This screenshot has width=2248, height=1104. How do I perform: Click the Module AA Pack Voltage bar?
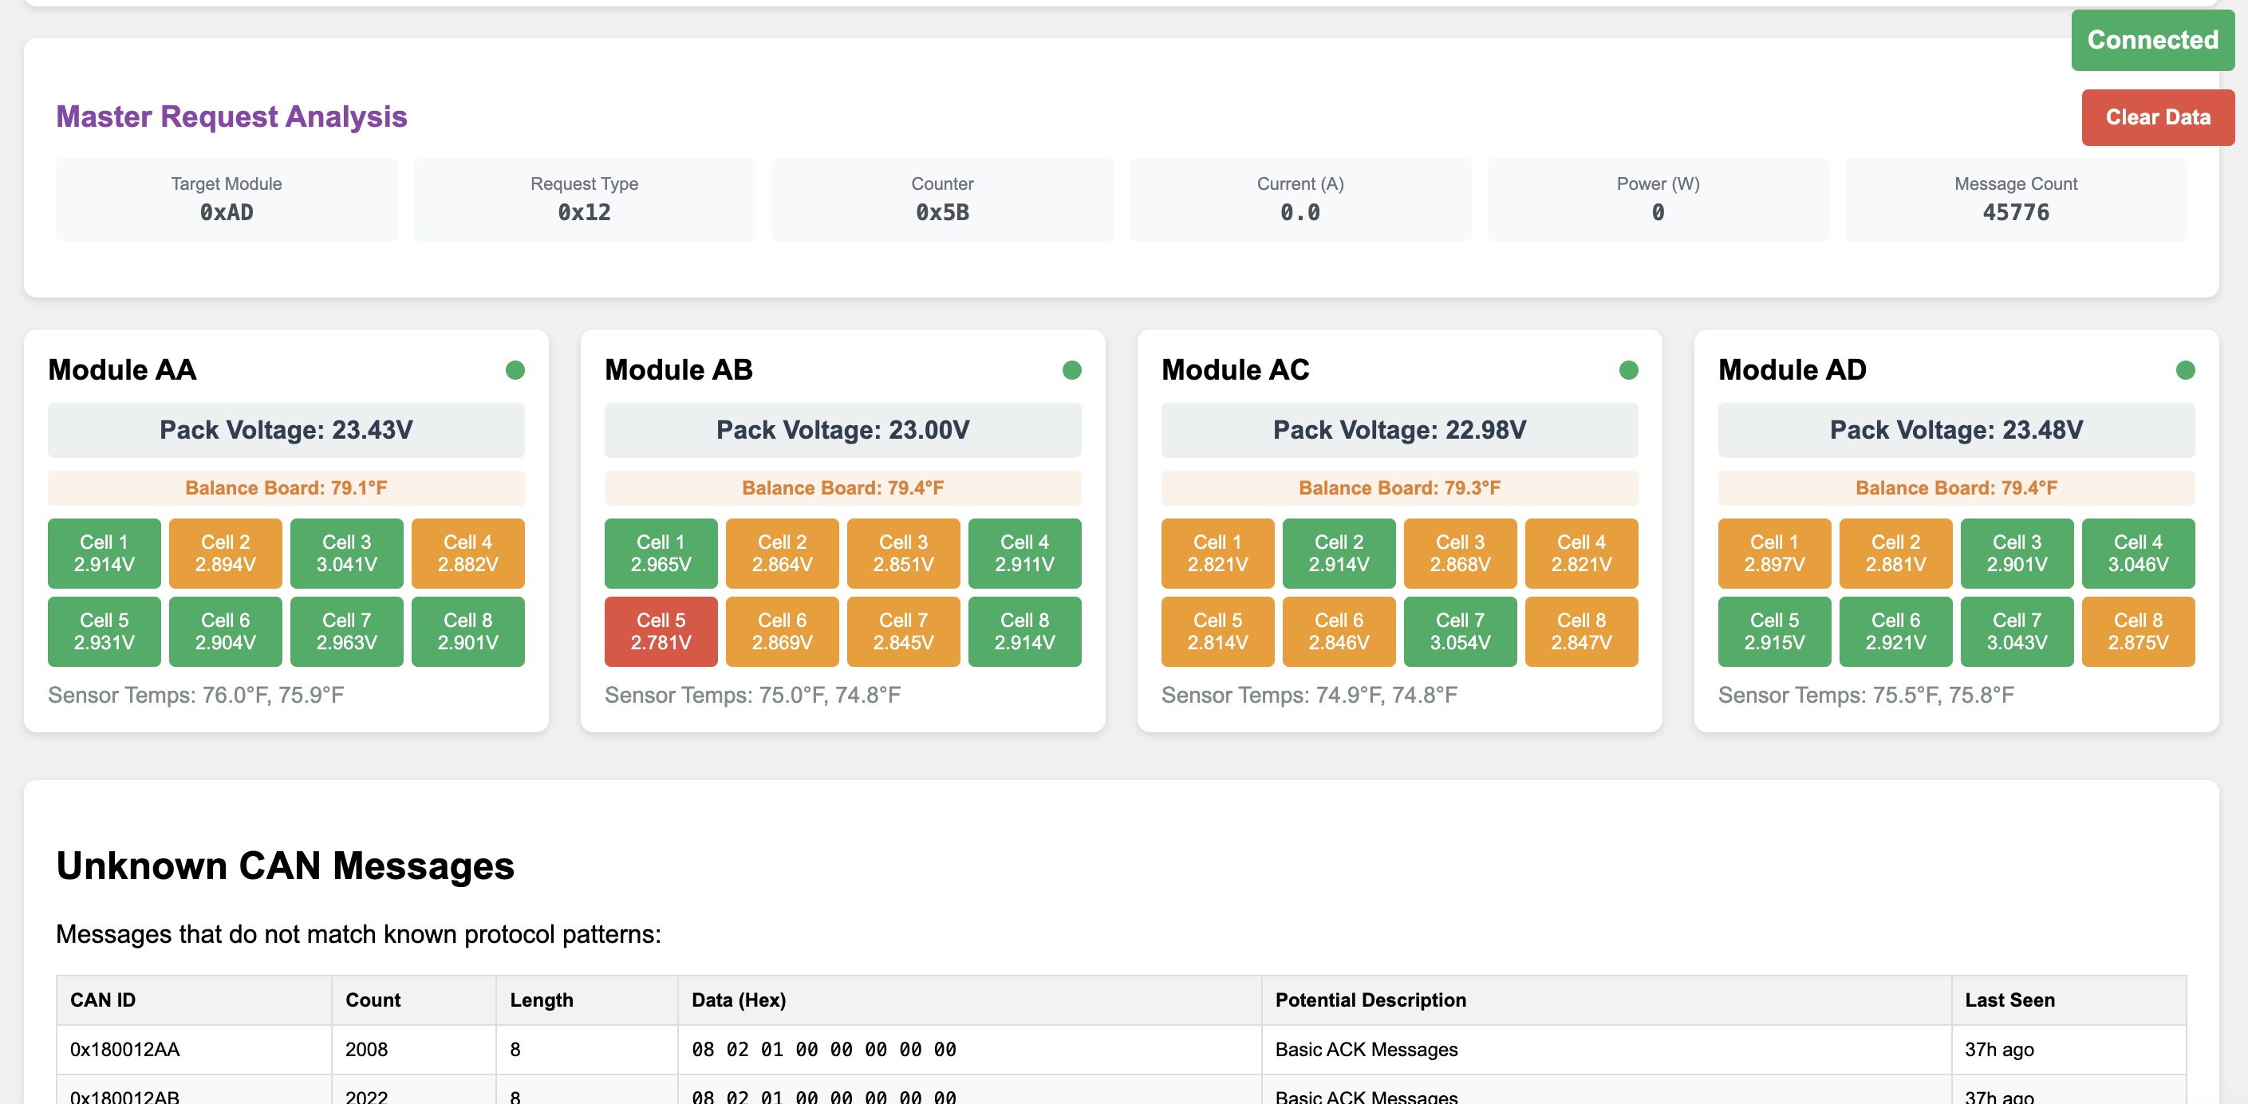tap(286, 429)
